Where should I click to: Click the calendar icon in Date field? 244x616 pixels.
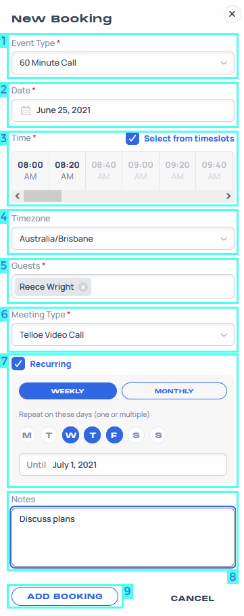coord(26,110)
